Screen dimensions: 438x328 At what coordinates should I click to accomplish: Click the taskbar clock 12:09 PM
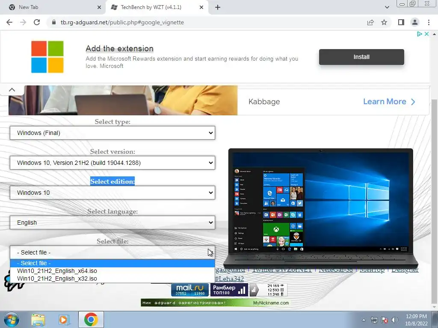[416, 320]
